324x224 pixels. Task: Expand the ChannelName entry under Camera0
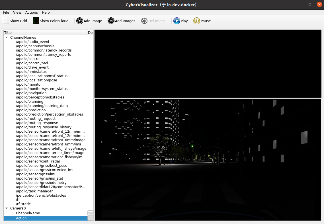pos(28,213)
